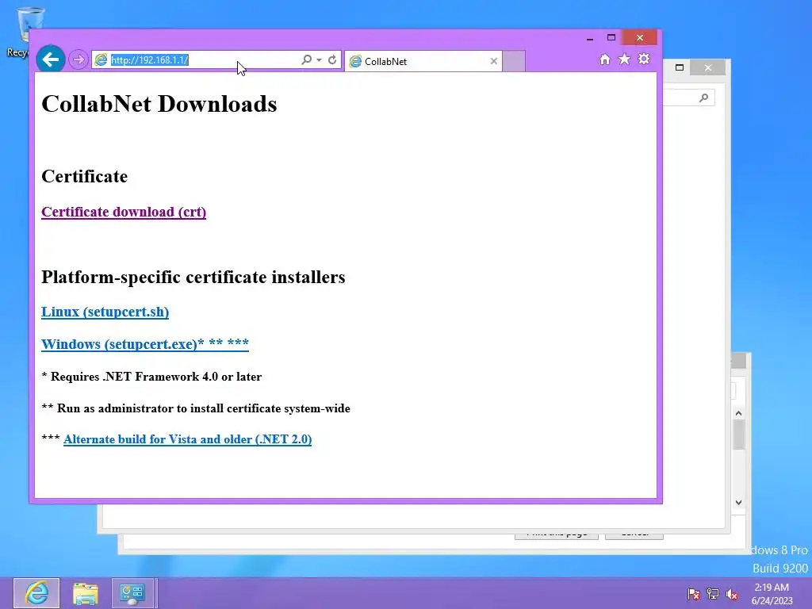Open the Control Panel taskbar icon
Screen dimensions: 812x609
(132, 593)
